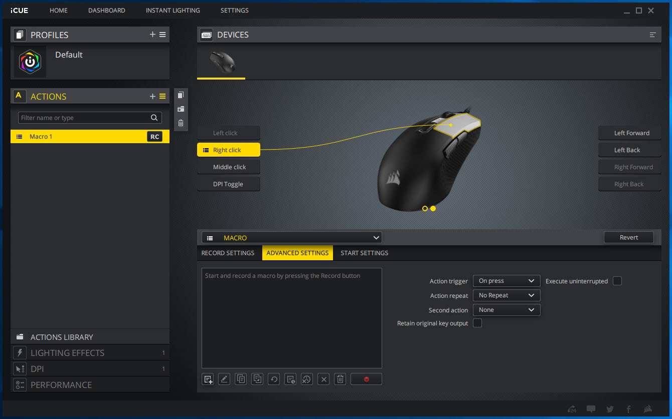
Task: Open the Actions panel hamburger menu
Action: click(162, 96)
